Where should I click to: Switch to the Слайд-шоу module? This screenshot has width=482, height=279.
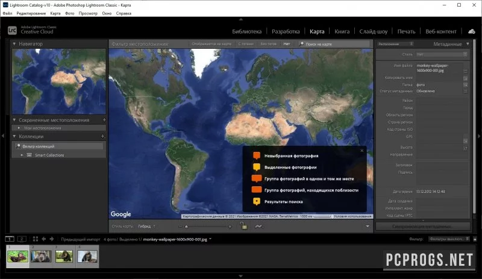374,31
